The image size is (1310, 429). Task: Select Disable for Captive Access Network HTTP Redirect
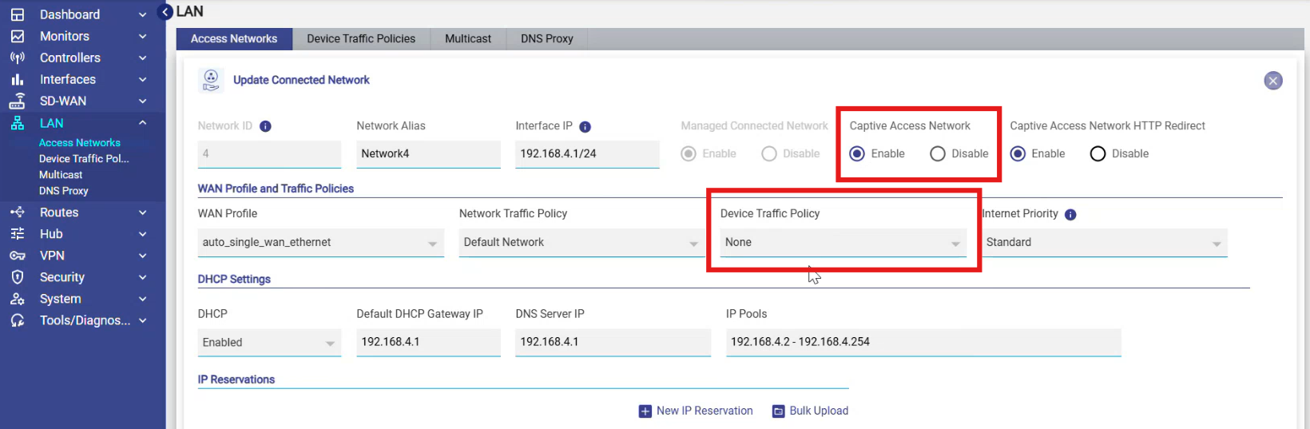point(1098,153)
